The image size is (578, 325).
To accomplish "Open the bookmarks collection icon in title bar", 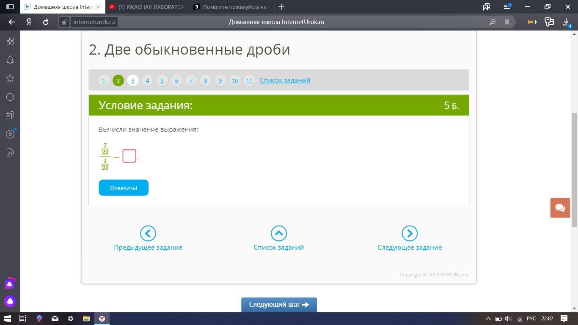I will point(487,7).
